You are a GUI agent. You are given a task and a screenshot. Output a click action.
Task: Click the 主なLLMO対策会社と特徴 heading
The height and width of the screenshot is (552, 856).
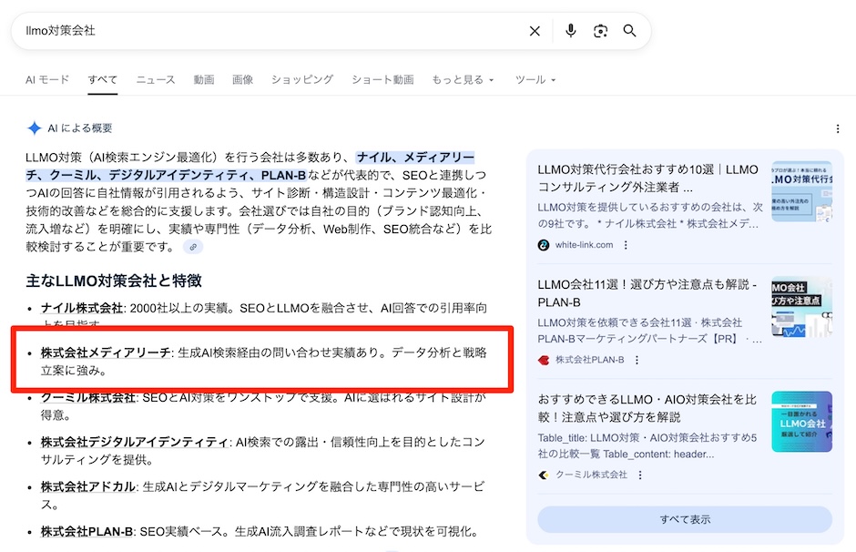[114, 281]
